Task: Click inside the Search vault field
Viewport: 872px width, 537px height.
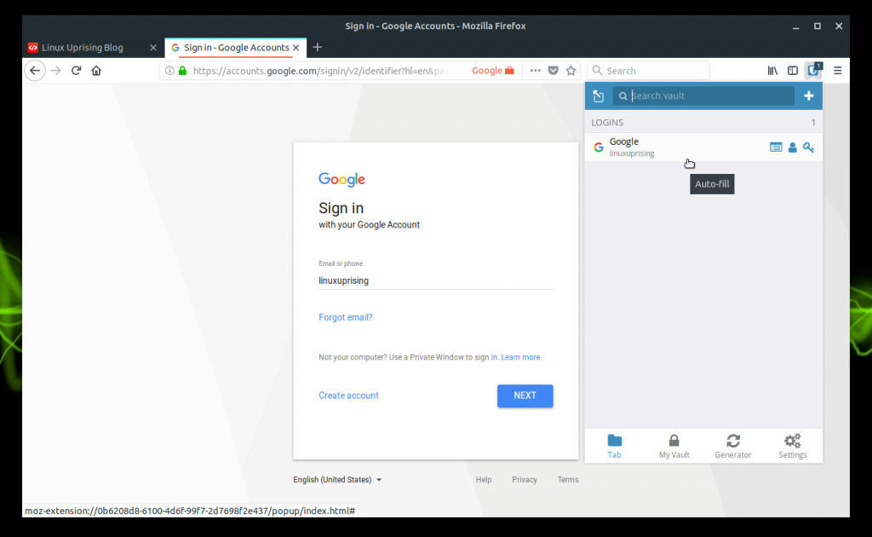Action: (x=703, y=95)
